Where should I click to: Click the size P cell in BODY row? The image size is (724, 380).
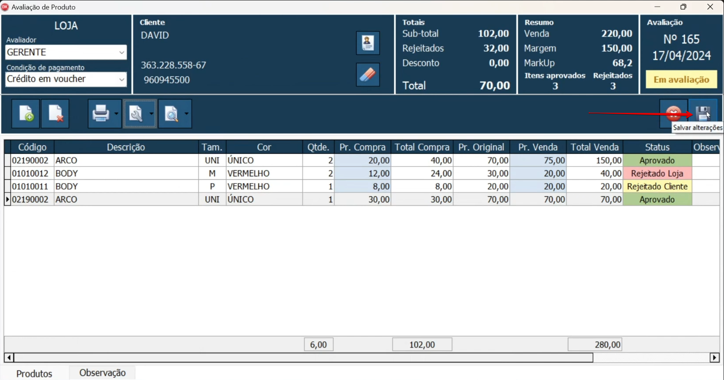click(x=212, y=186)
